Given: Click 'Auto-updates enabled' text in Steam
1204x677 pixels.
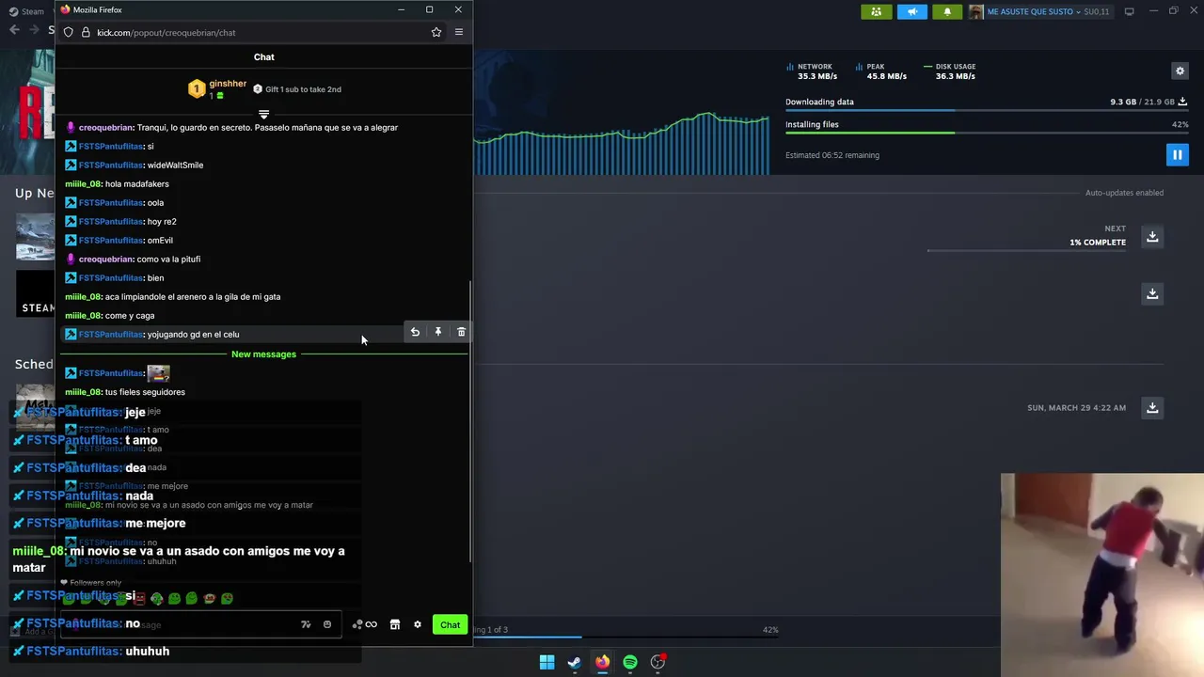Looking at the screenshot, I should point(1124,193).
